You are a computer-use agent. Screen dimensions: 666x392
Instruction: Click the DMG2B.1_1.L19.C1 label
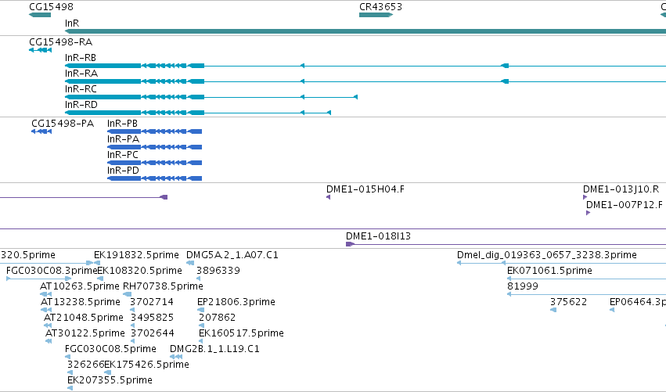tap(214, 349)
